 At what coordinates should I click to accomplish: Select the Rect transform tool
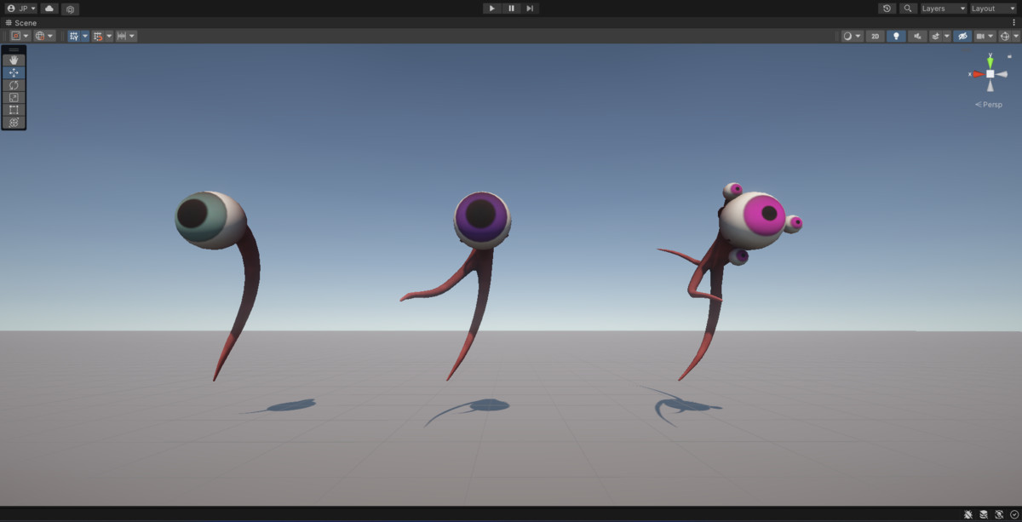coord(14,110)
